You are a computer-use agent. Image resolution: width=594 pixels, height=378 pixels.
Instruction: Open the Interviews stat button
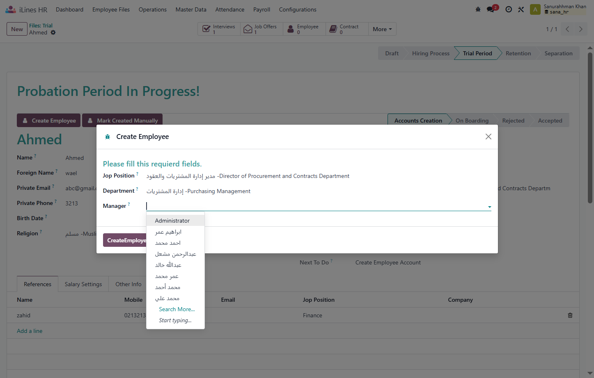219,29
